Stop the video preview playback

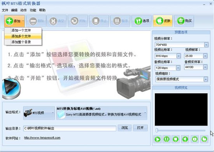[176, 139]
